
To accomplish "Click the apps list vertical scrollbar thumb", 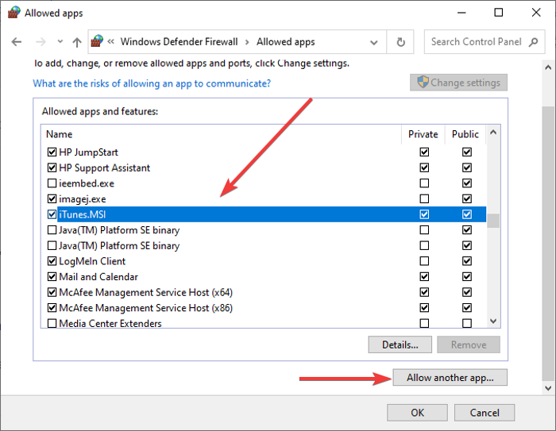I will 493,220.
